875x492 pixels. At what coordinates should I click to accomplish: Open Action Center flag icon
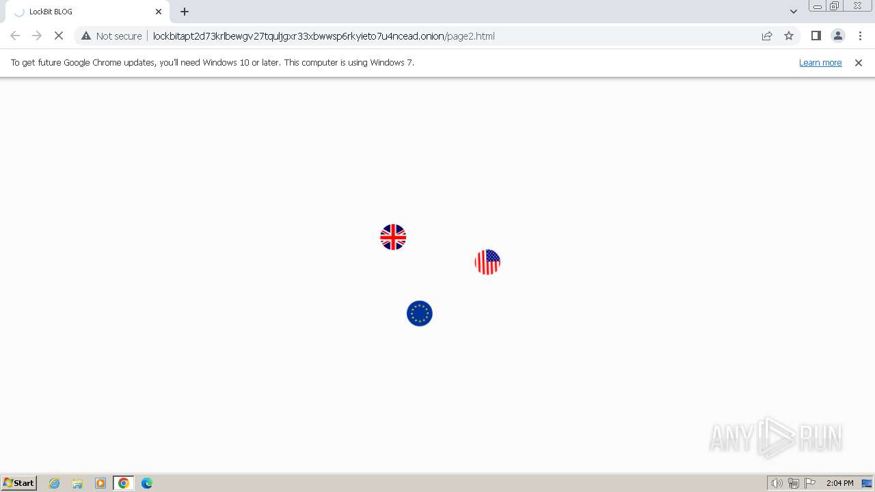[x=810, y=483]
